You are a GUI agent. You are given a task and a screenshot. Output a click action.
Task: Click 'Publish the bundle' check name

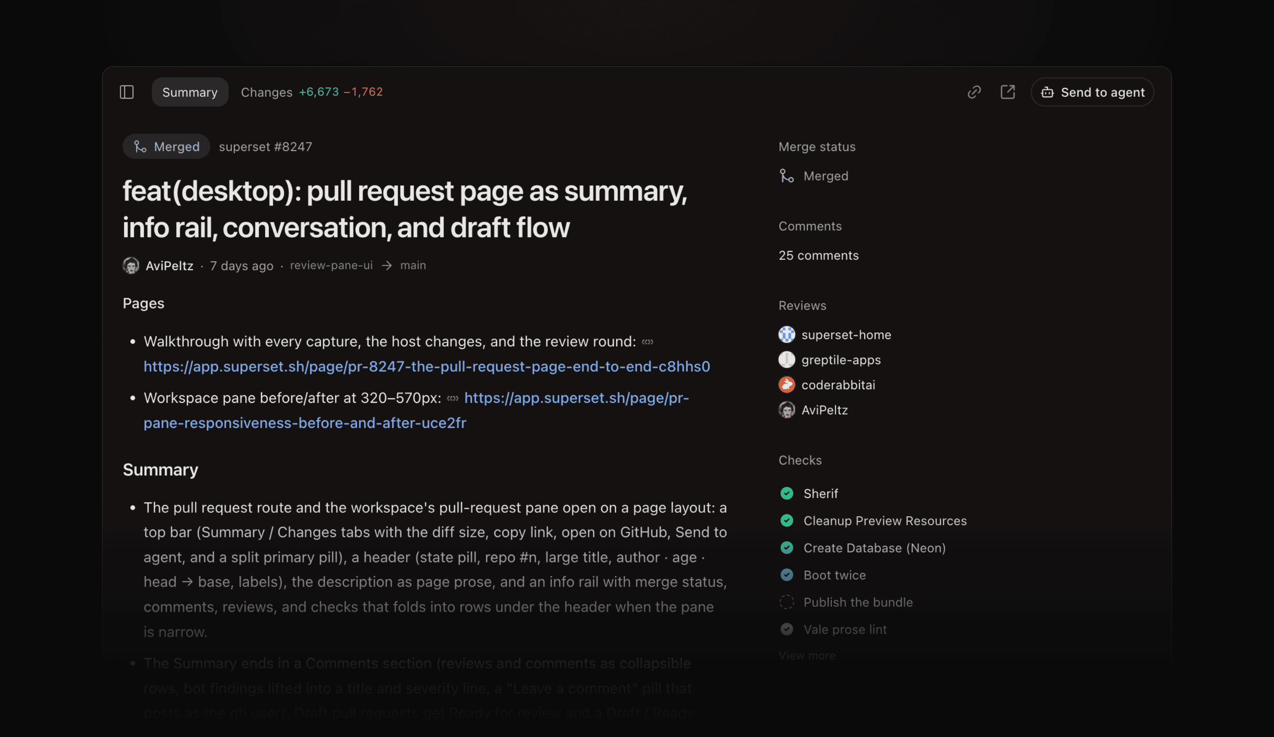[x=858, y=602]
